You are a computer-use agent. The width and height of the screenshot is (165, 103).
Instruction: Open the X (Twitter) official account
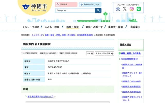pos(125,9)
